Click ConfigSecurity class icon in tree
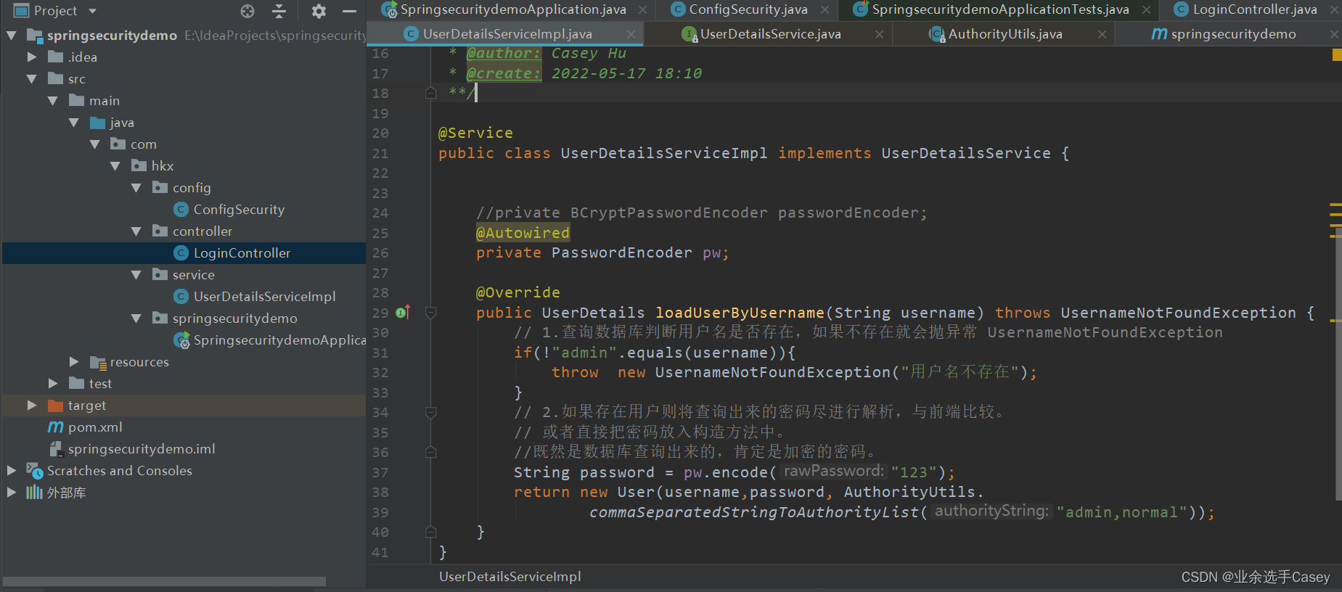1342x592 pixels. point(181,209)
